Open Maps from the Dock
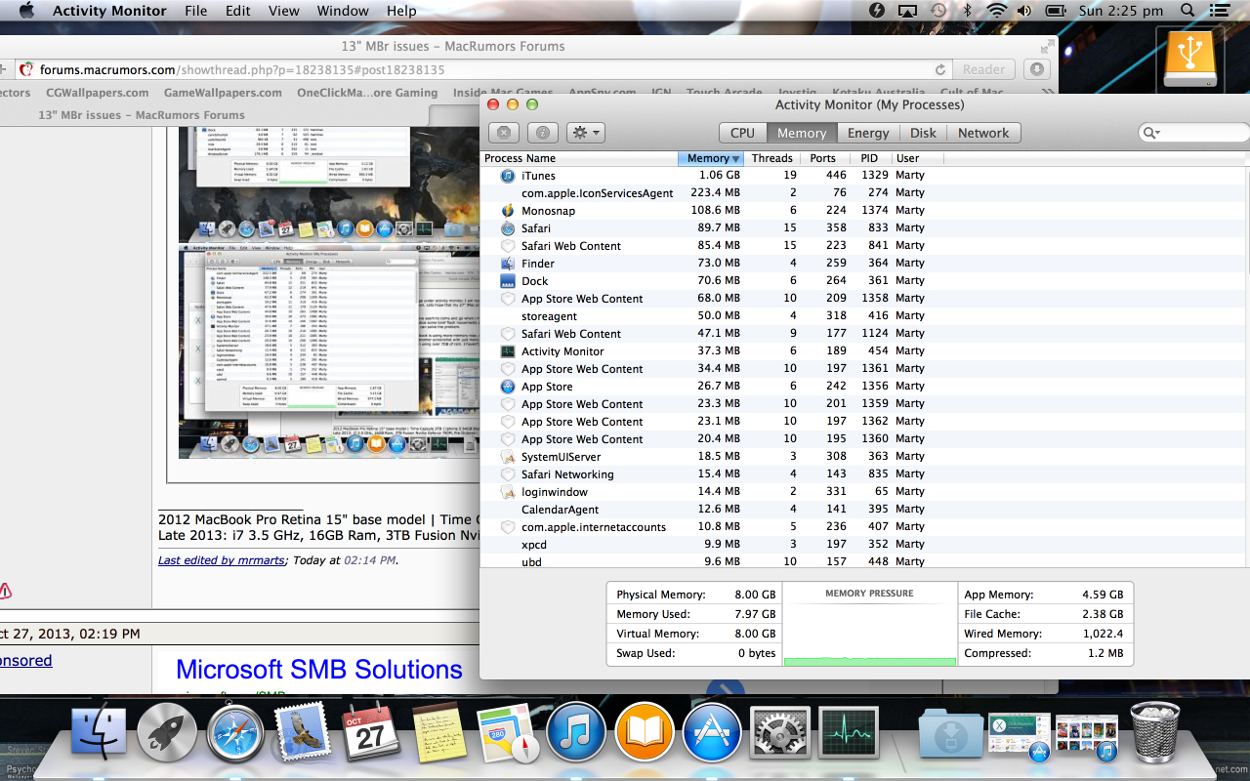The image size is (1250, 781). click(x=508, y=733)
